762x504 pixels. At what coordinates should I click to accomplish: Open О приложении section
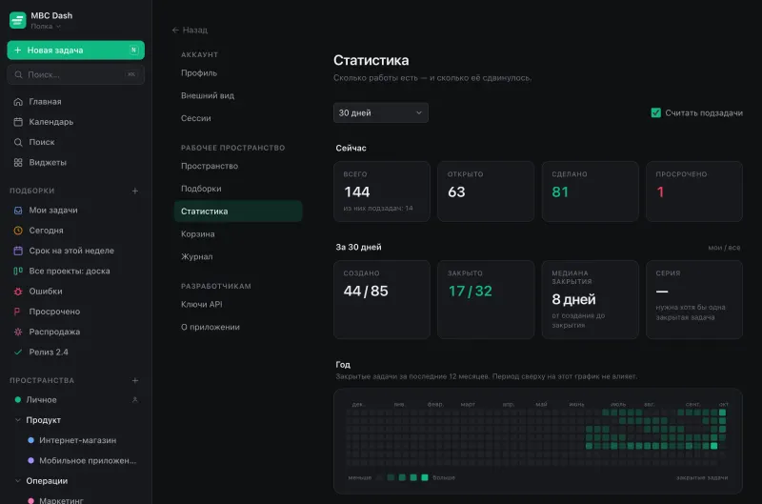238,327
